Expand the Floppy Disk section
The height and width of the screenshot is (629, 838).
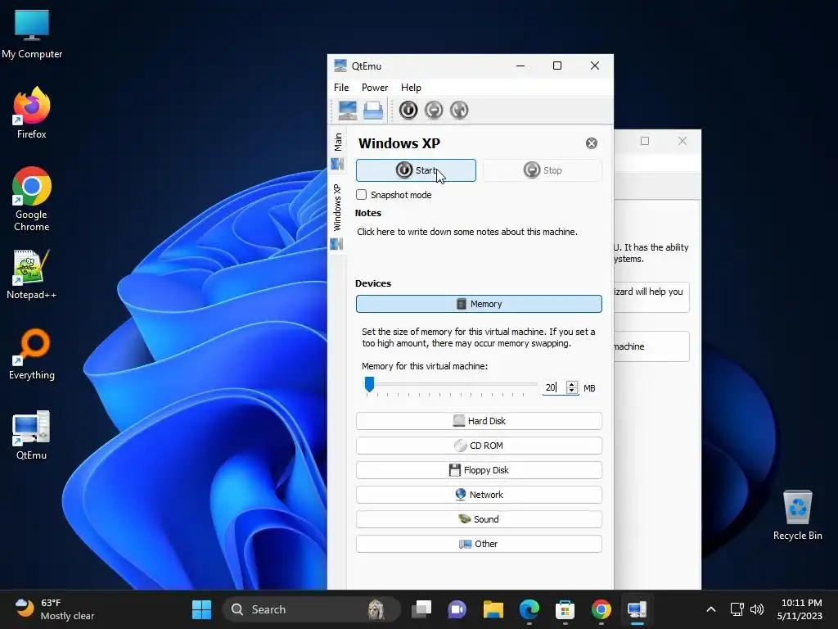[479, 470]
